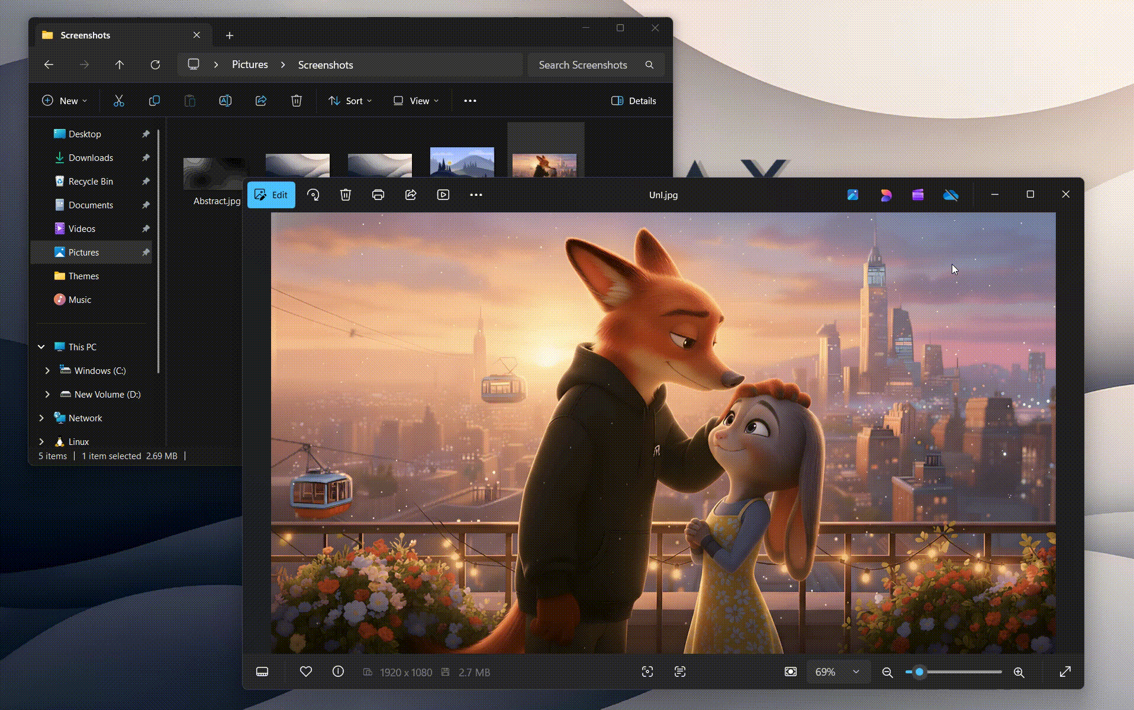Share the selected file from Explorer toolbar
The width and height of the screenshot is (1134, 710).
point(261,101)
